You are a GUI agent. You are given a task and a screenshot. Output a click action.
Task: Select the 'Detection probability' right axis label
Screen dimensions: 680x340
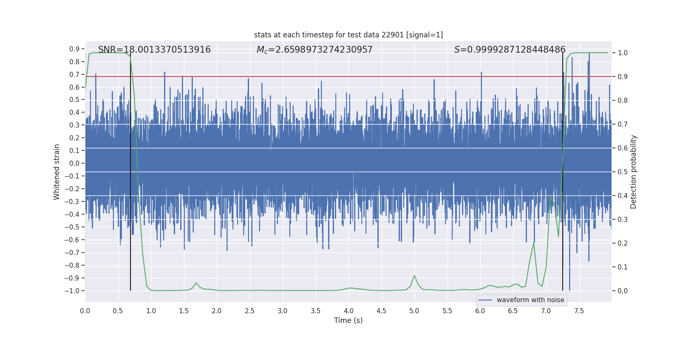pos(633,172)
